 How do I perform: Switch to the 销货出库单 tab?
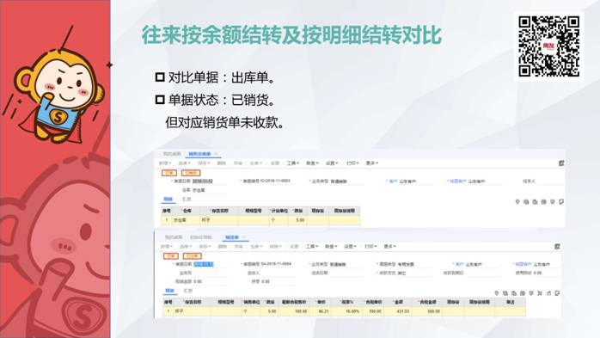199,154
